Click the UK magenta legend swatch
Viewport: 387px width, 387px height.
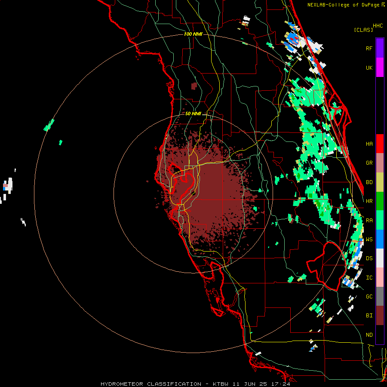[x=380, y=68]
